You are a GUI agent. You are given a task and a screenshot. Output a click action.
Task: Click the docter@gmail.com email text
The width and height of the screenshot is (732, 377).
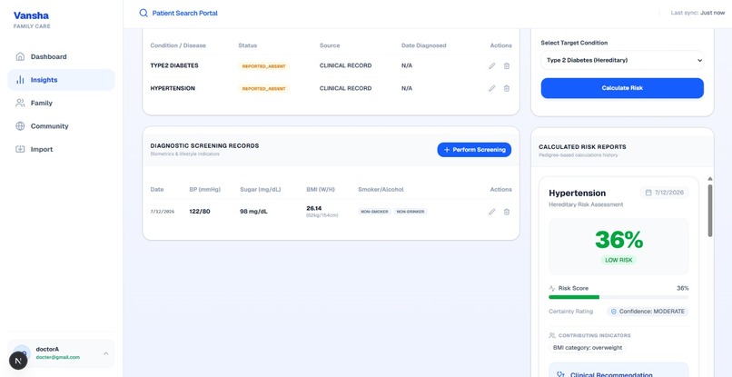click(58, 357)
